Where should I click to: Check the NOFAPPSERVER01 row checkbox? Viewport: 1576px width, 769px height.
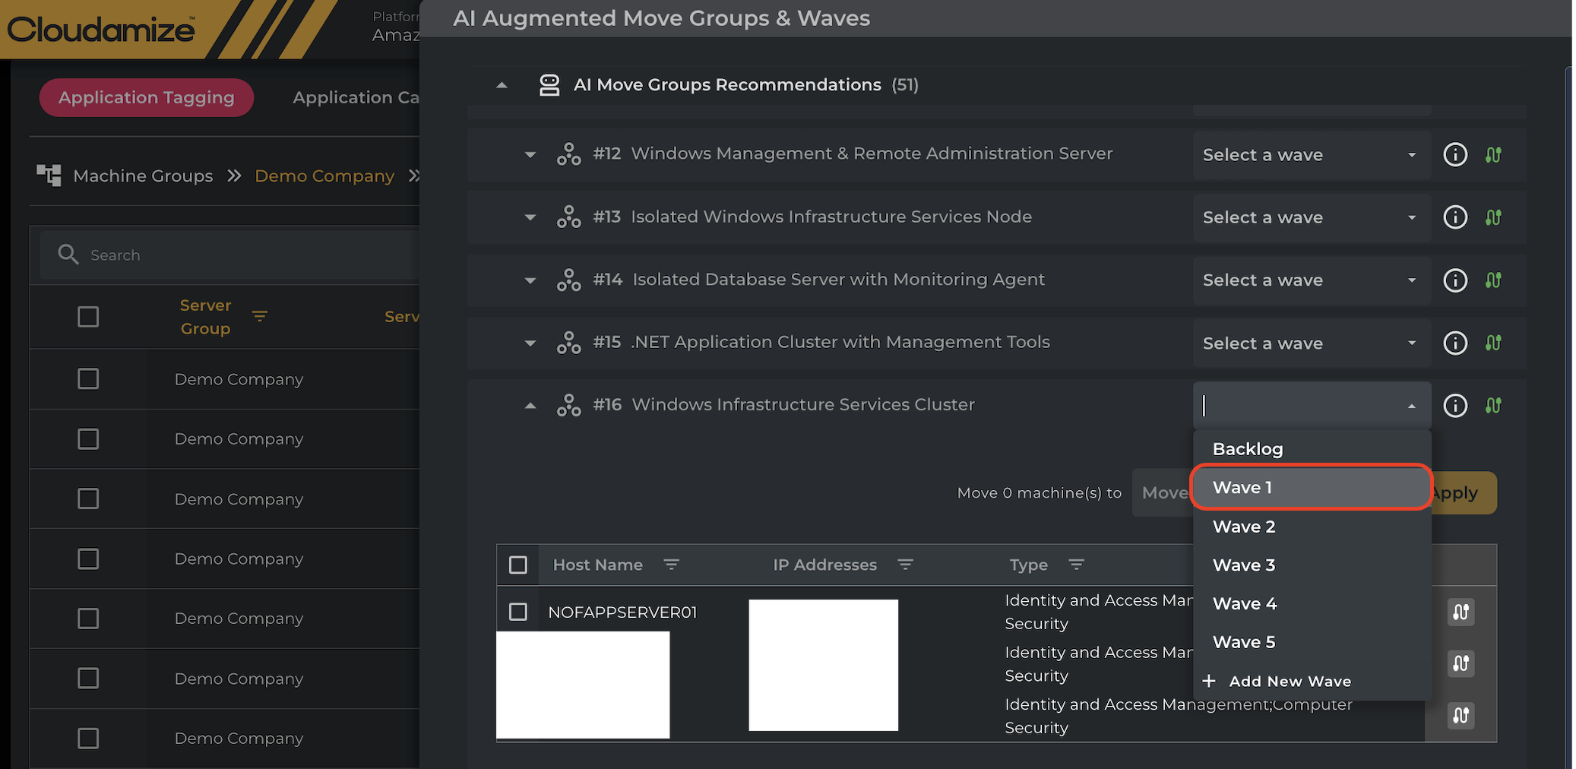(x=518, y=612)
